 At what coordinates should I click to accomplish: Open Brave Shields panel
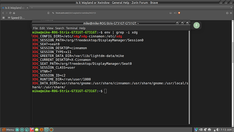tap(179, 13)
